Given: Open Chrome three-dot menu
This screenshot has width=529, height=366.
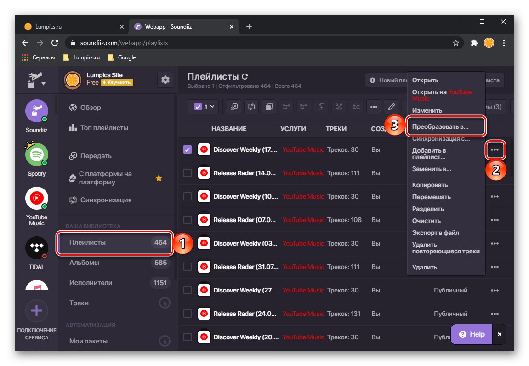Looking at the screenshot, I should [x=504, y=43].
